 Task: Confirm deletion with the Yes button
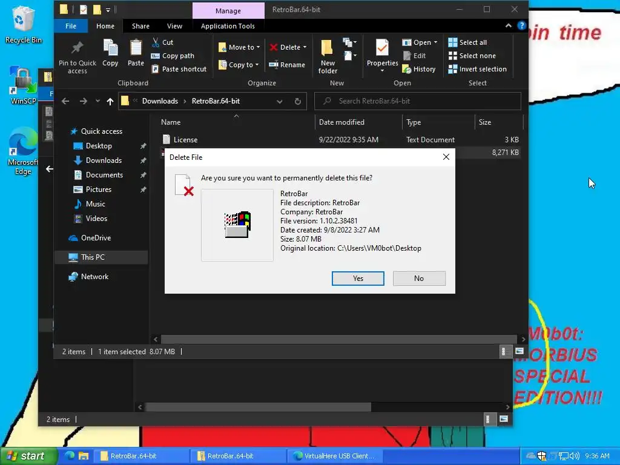click(x=358, y=279)
